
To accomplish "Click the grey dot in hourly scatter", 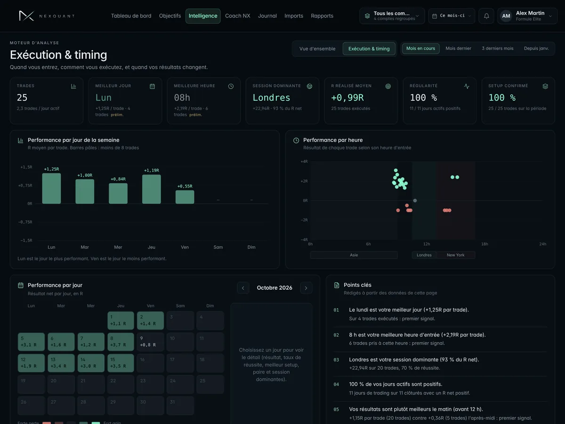I will (415, 201).
